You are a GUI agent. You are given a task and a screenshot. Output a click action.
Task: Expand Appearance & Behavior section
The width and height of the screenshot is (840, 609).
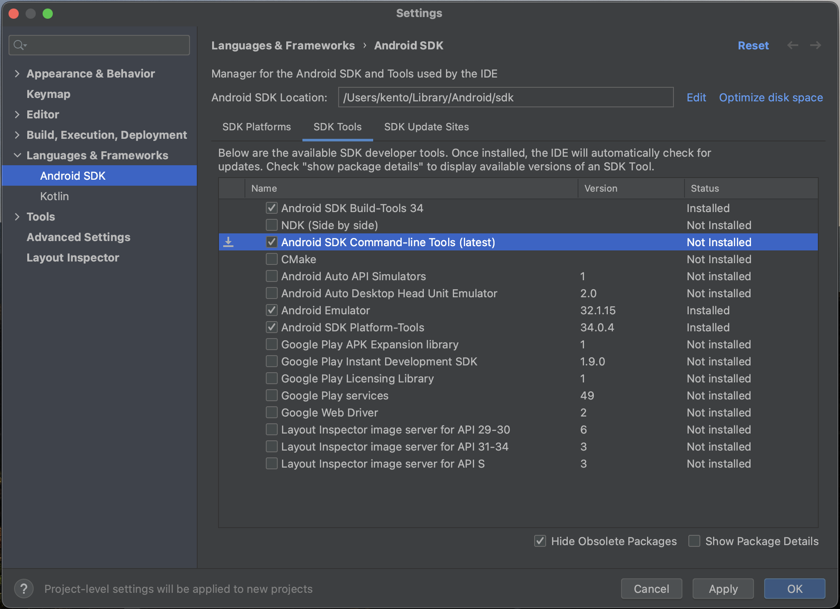(17, 74)
